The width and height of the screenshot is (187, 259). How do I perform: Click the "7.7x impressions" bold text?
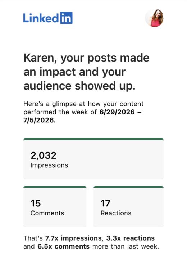[x=73, y=238]
